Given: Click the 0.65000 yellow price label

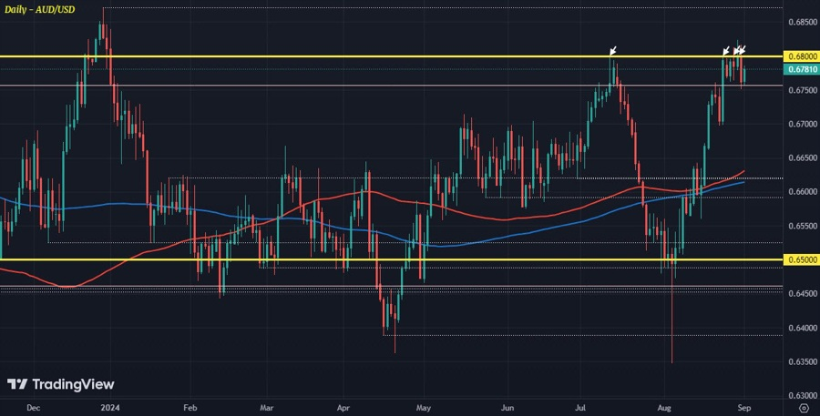Looking at the screenshot, I should [800, 259].
